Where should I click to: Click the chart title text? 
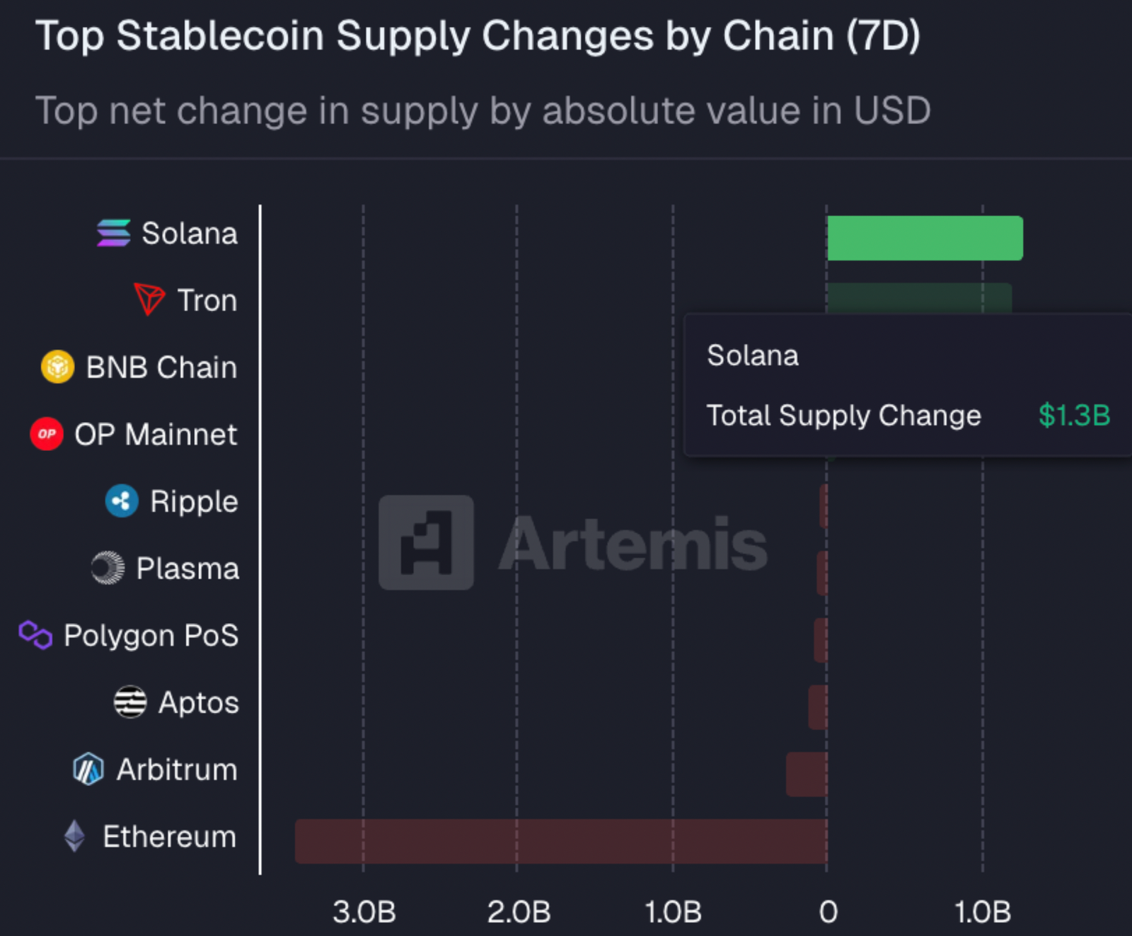pos(478,35)
